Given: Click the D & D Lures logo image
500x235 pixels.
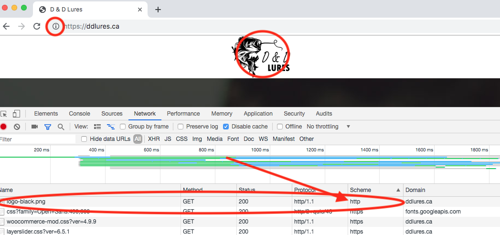Looking at the screenshot, I should [x=261, y=56].
